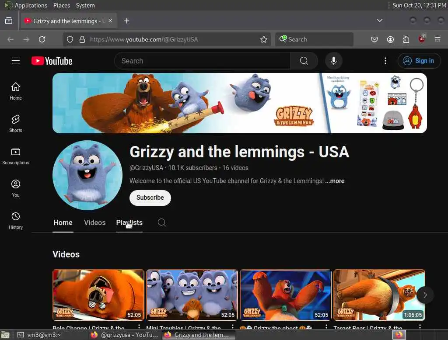Play the Mini Troubles lemmings thumbnail

(192, 295)
